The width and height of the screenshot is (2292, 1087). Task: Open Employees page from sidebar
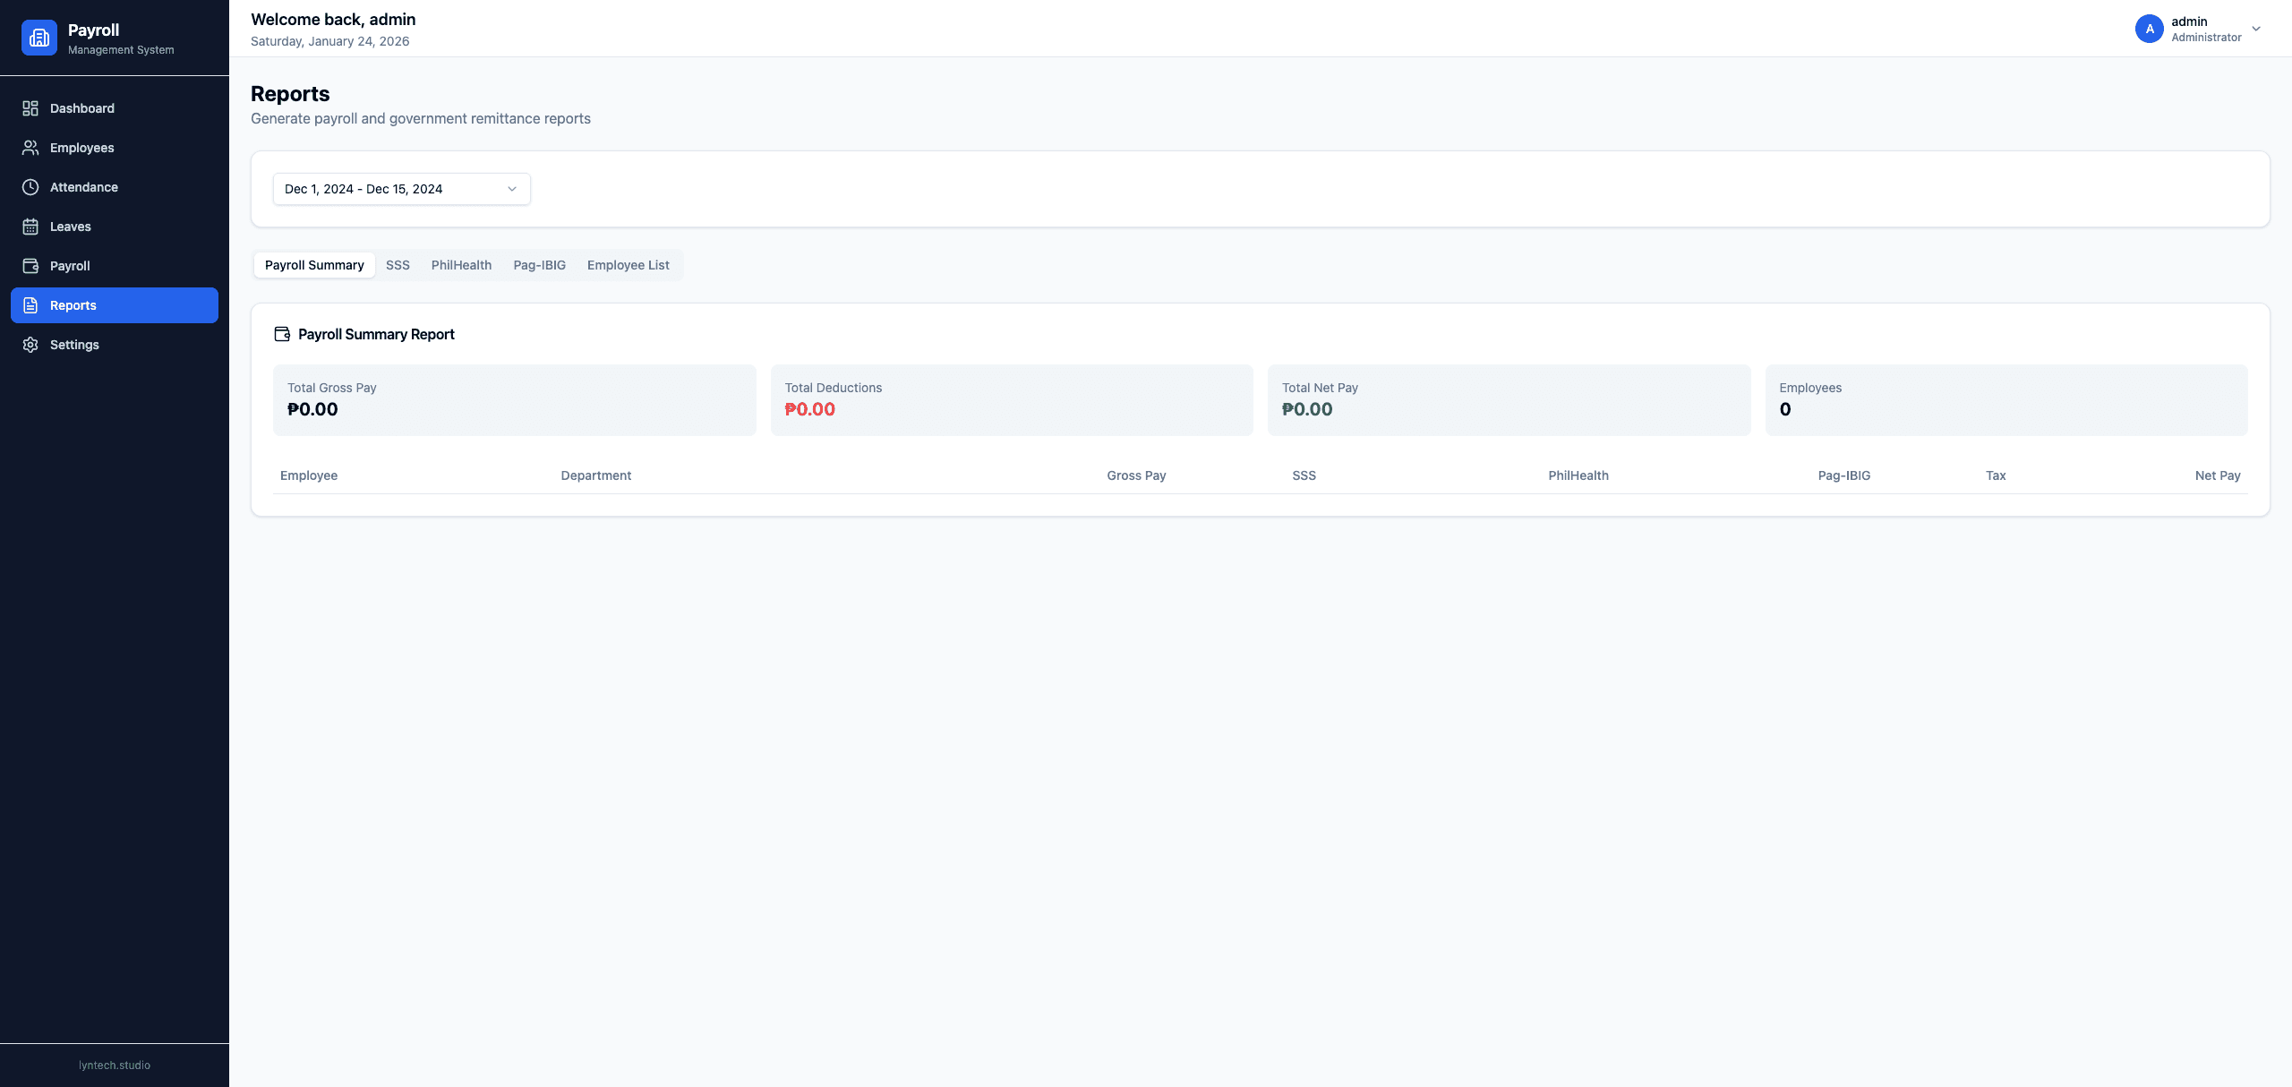click(x=115, y=148)
